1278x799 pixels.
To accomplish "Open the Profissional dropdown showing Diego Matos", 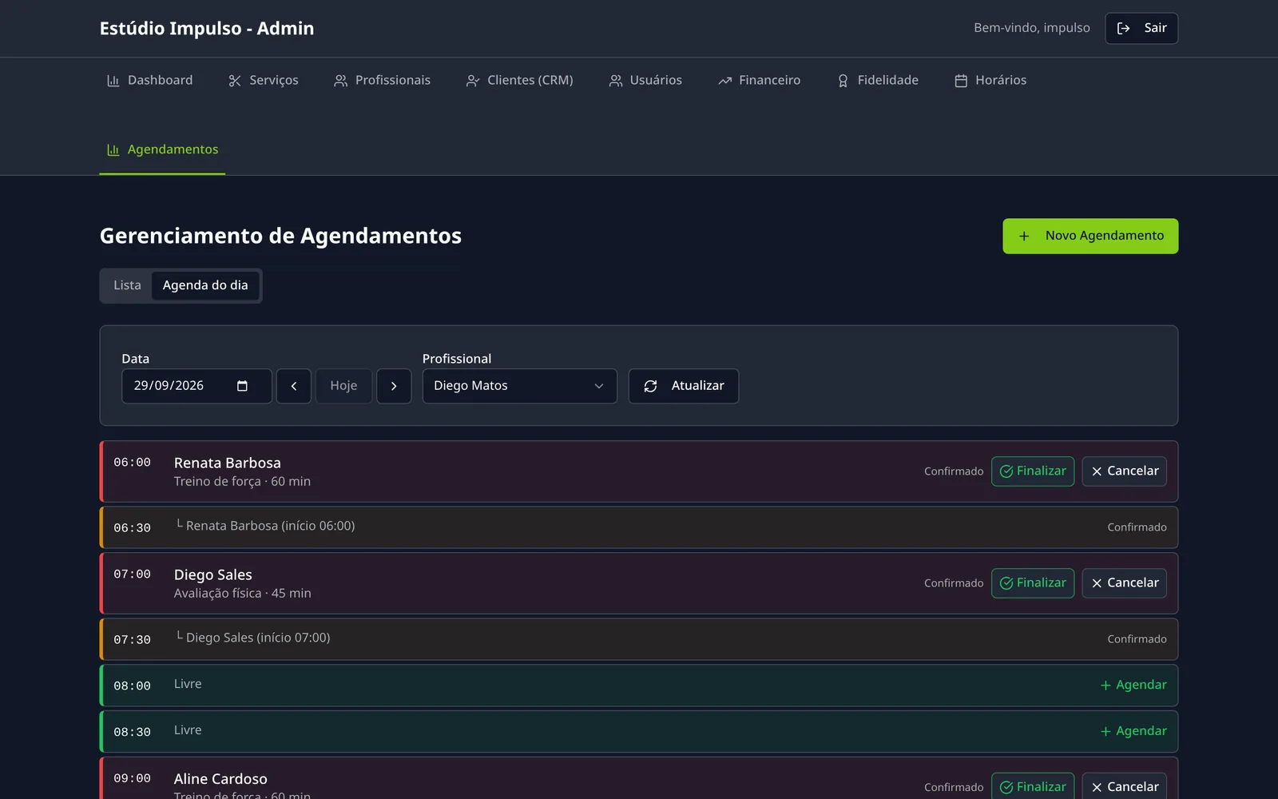I will [x=519, y=386].
